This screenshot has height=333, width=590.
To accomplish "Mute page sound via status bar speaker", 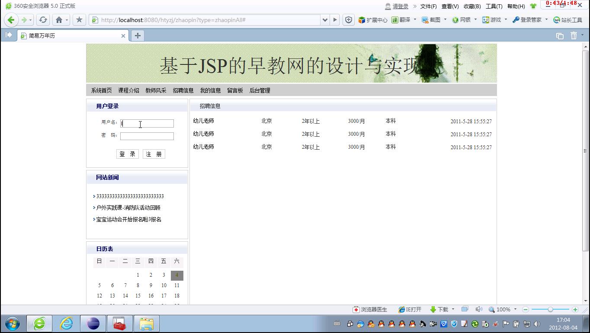I will coord(479,309).
